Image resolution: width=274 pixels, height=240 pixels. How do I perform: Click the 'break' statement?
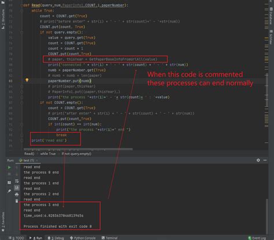click(61, 135)
